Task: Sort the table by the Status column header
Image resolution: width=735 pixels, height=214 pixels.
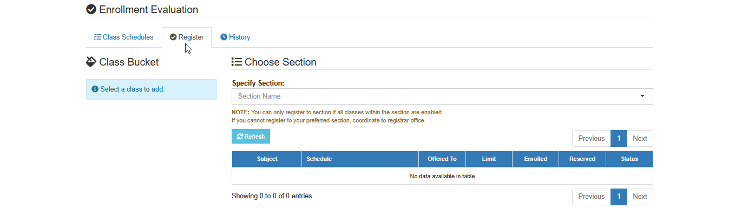Action: [x=629, y=159]
